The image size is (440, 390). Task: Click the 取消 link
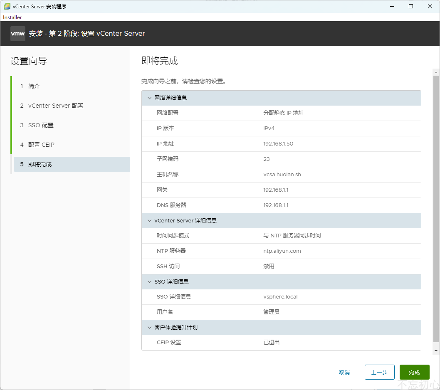pyautogui.click(x=344, y=372)
